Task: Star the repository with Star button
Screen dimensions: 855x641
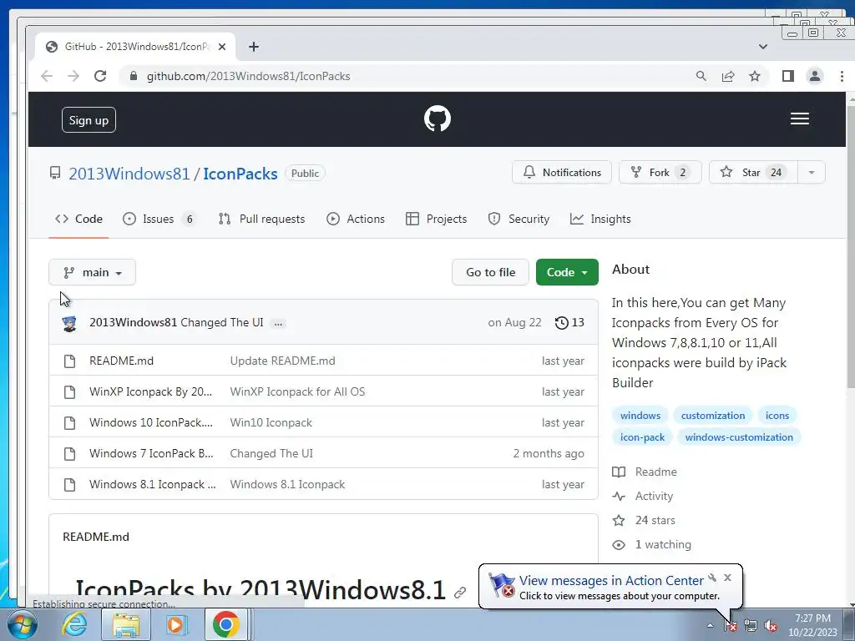Action: coord(753,172)
